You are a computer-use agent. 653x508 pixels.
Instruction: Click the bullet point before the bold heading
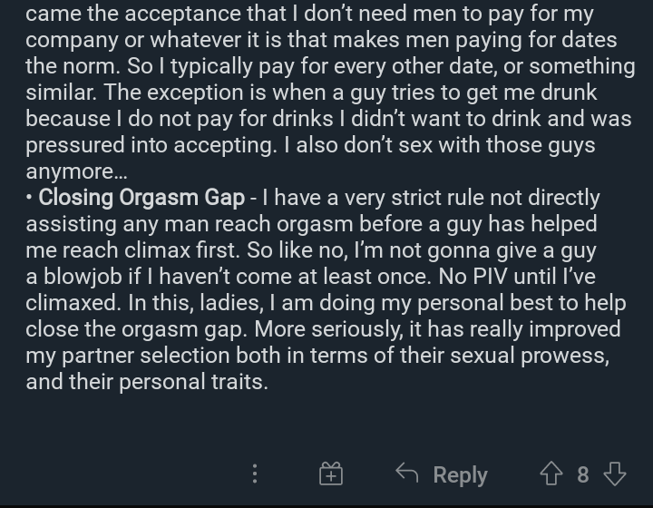click(29, 198)
